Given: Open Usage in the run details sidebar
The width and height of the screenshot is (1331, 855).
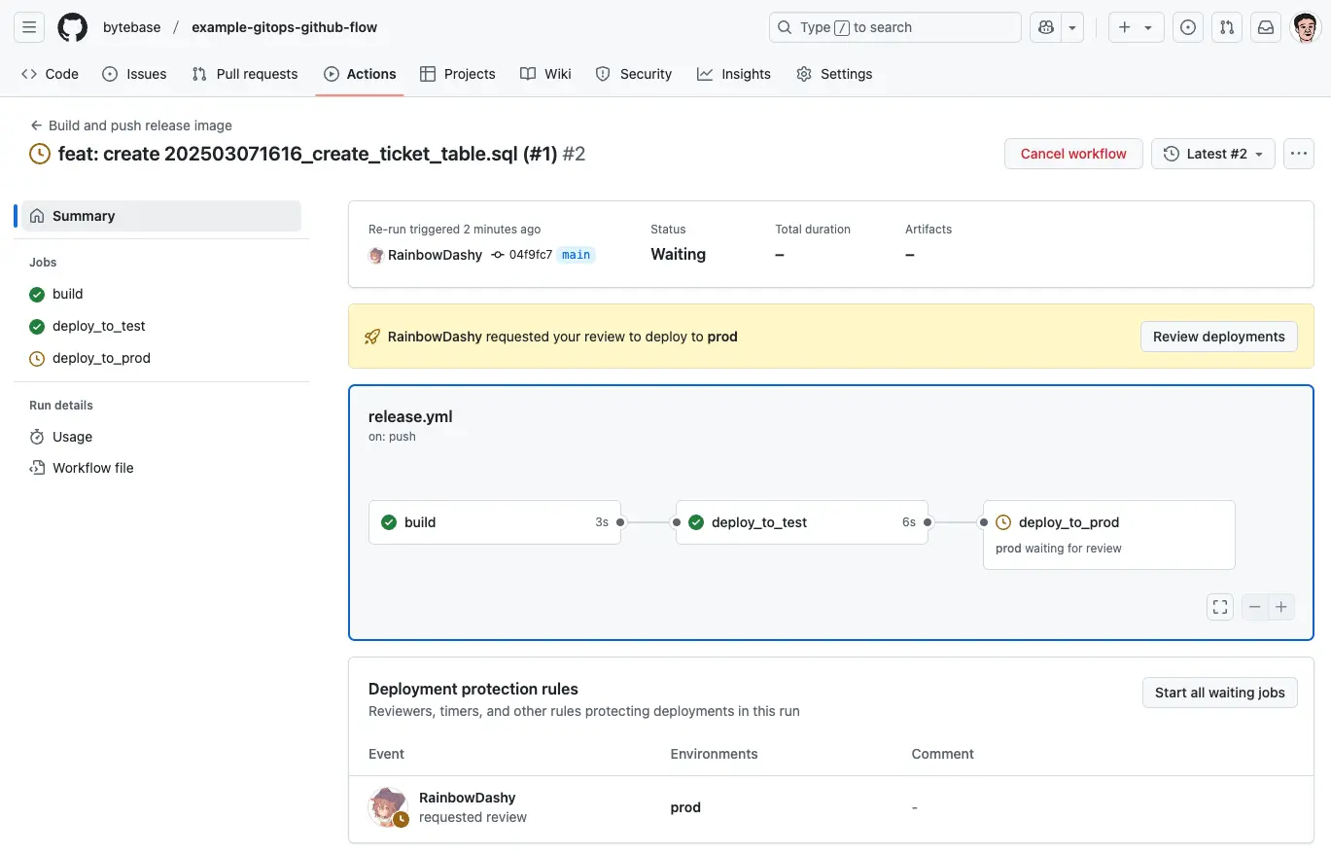Looking at the screenshot, I should (71, 437).
